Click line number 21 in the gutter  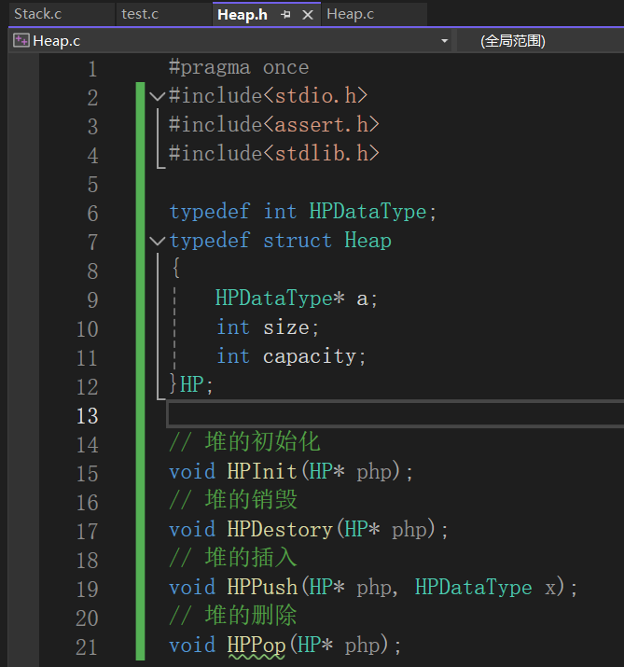87,647
